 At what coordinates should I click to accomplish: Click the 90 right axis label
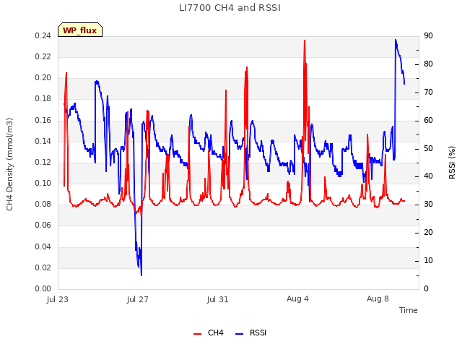[428, 35]
